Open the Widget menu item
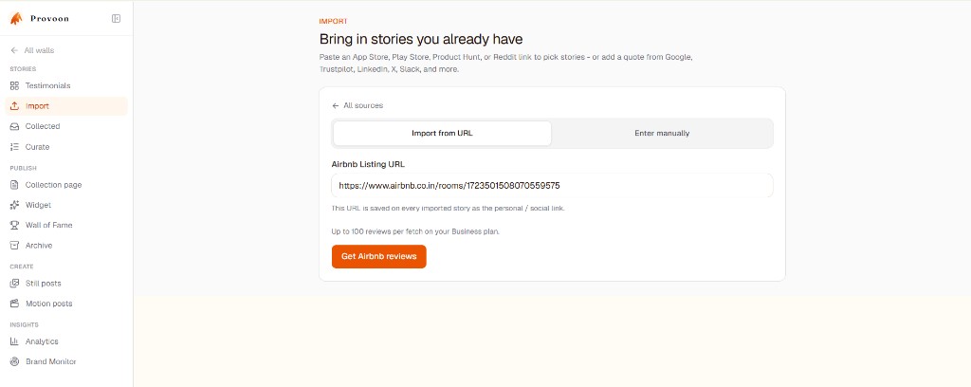This screenshot has height=387, width=971. point(66,205)
